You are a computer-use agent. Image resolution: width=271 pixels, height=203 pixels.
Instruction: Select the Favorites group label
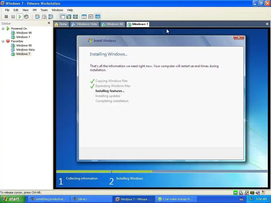[17, 41]
